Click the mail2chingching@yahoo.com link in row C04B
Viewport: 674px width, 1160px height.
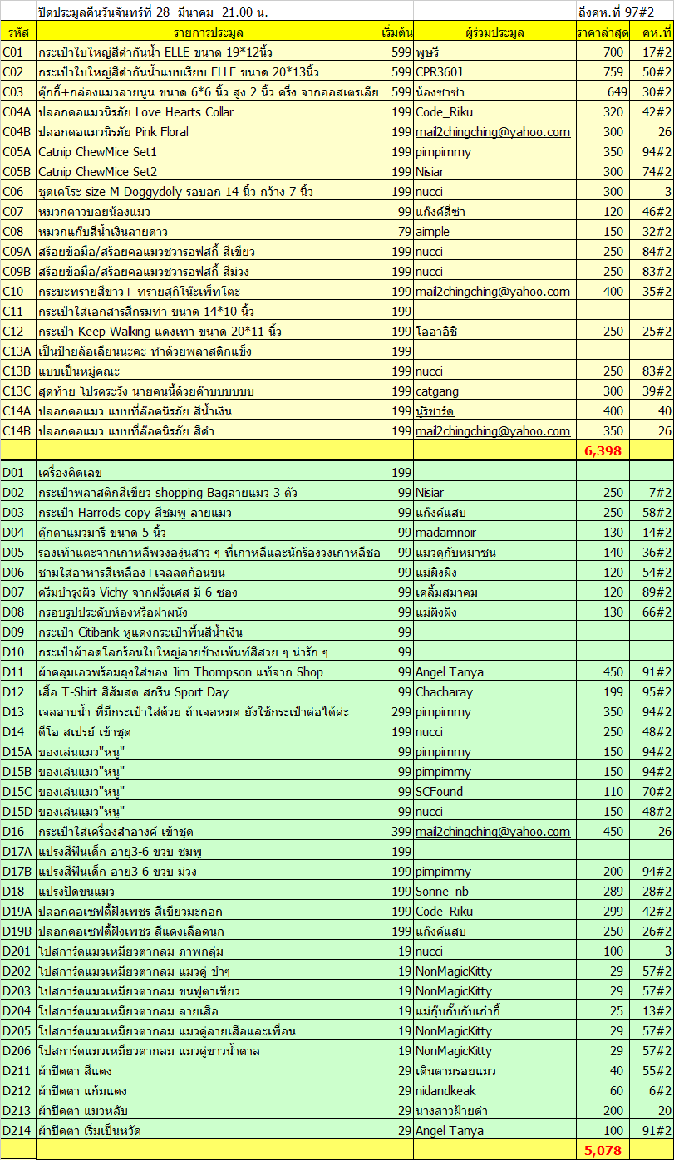493,132
